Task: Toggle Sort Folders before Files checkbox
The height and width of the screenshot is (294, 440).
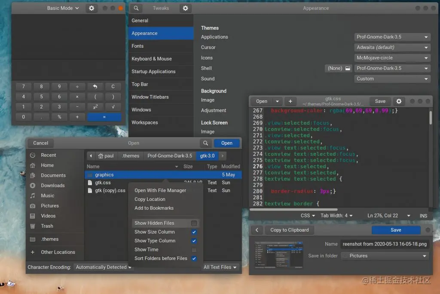Action: (x=194, y=258)
